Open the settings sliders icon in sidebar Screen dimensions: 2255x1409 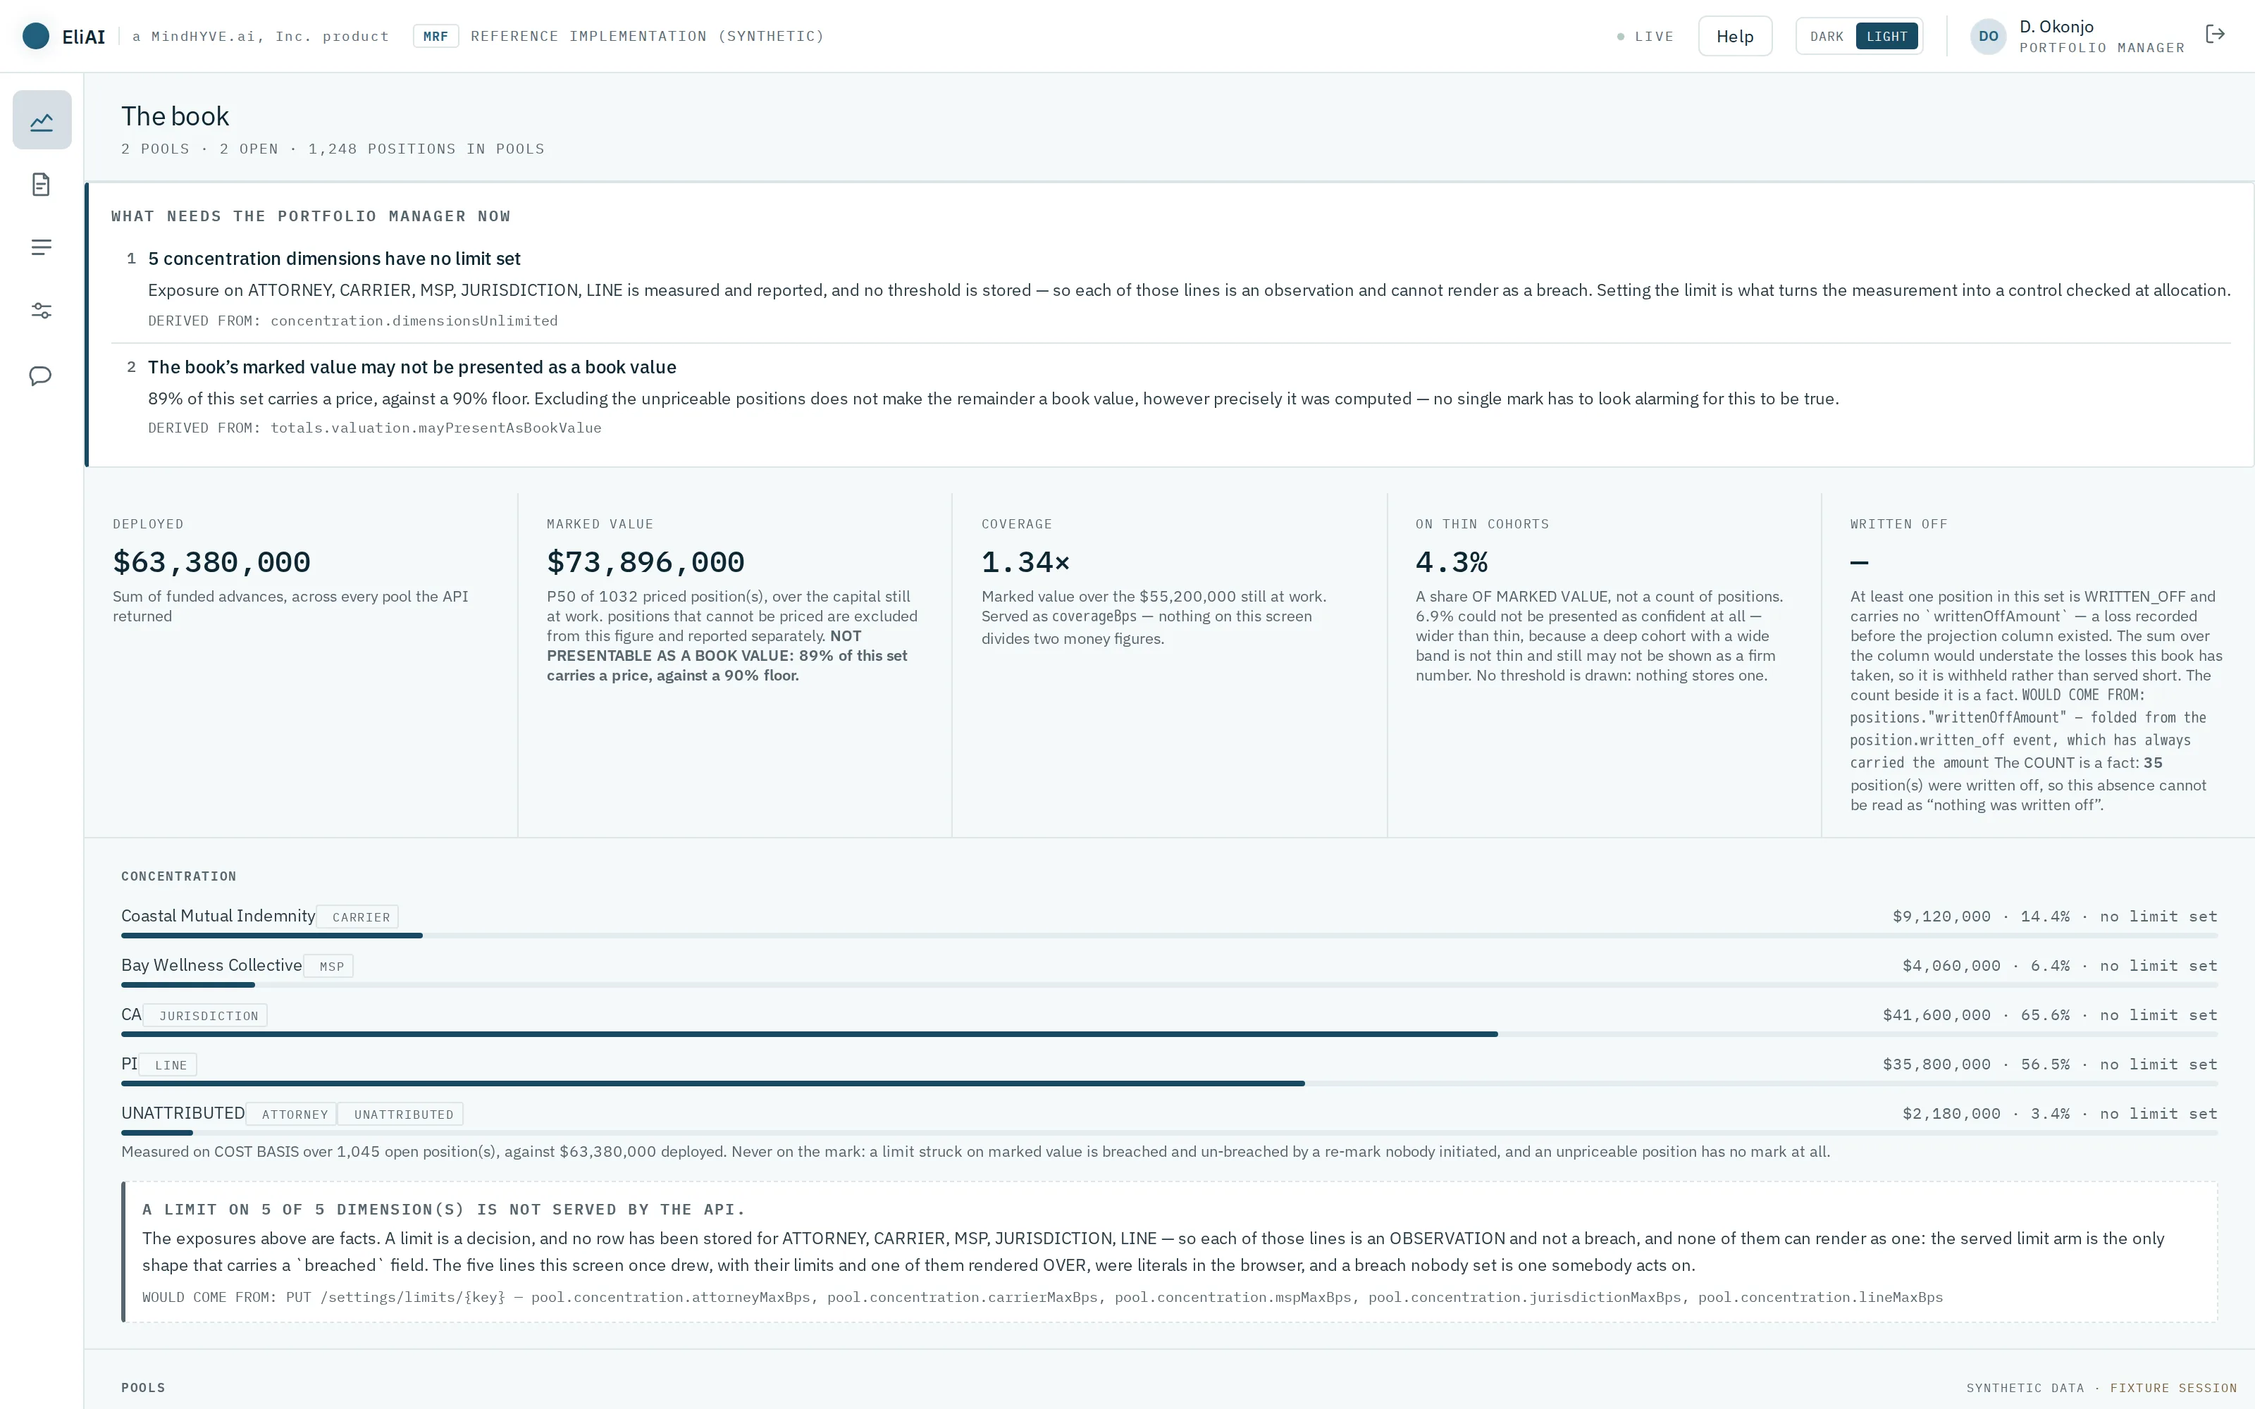[41, 311]
